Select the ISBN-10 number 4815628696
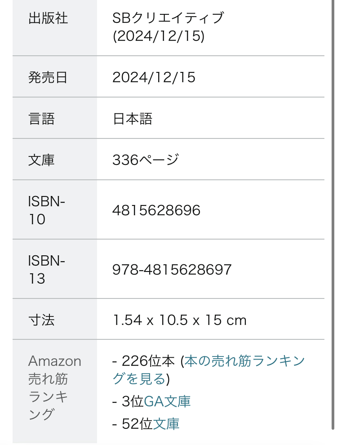Viewport: 337px width, 445px height. coord(156,210)
